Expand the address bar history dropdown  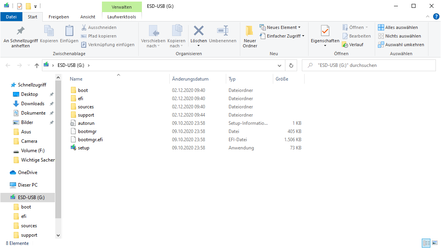click(279, 65)
